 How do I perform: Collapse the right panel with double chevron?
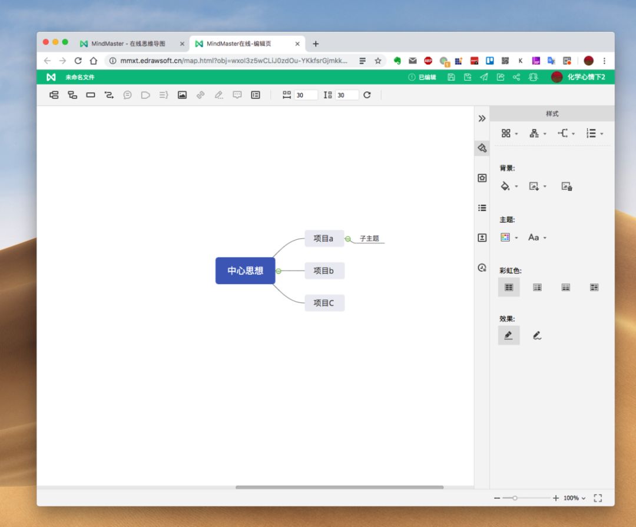pos(482,118)
